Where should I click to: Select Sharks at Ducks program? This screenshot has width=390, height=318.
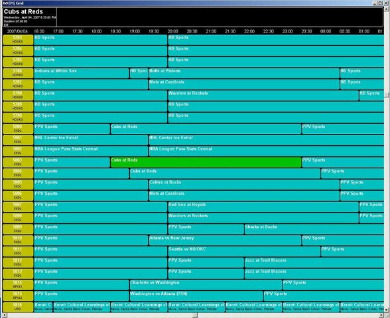click(x=314, y=229)
